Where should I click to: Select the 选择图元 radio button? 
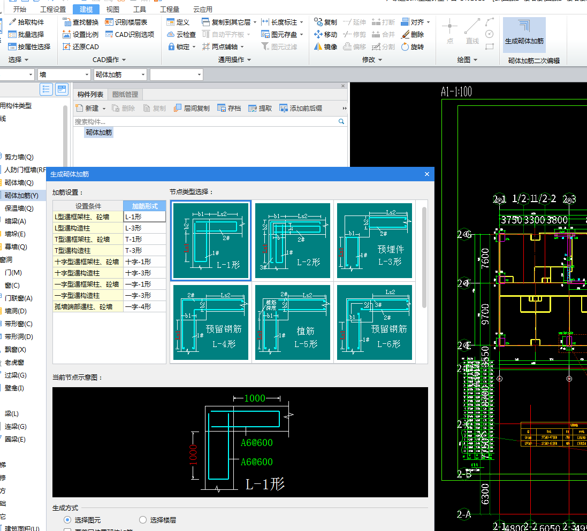pyautogui.click(x=67, y=520)
